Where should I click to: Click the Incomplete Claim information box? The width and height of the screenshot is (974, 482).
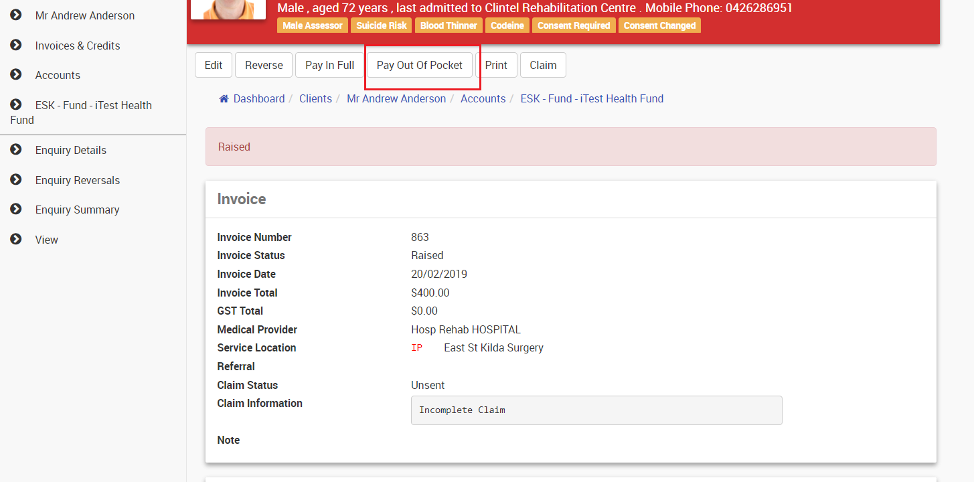click(x=596, y=410)
